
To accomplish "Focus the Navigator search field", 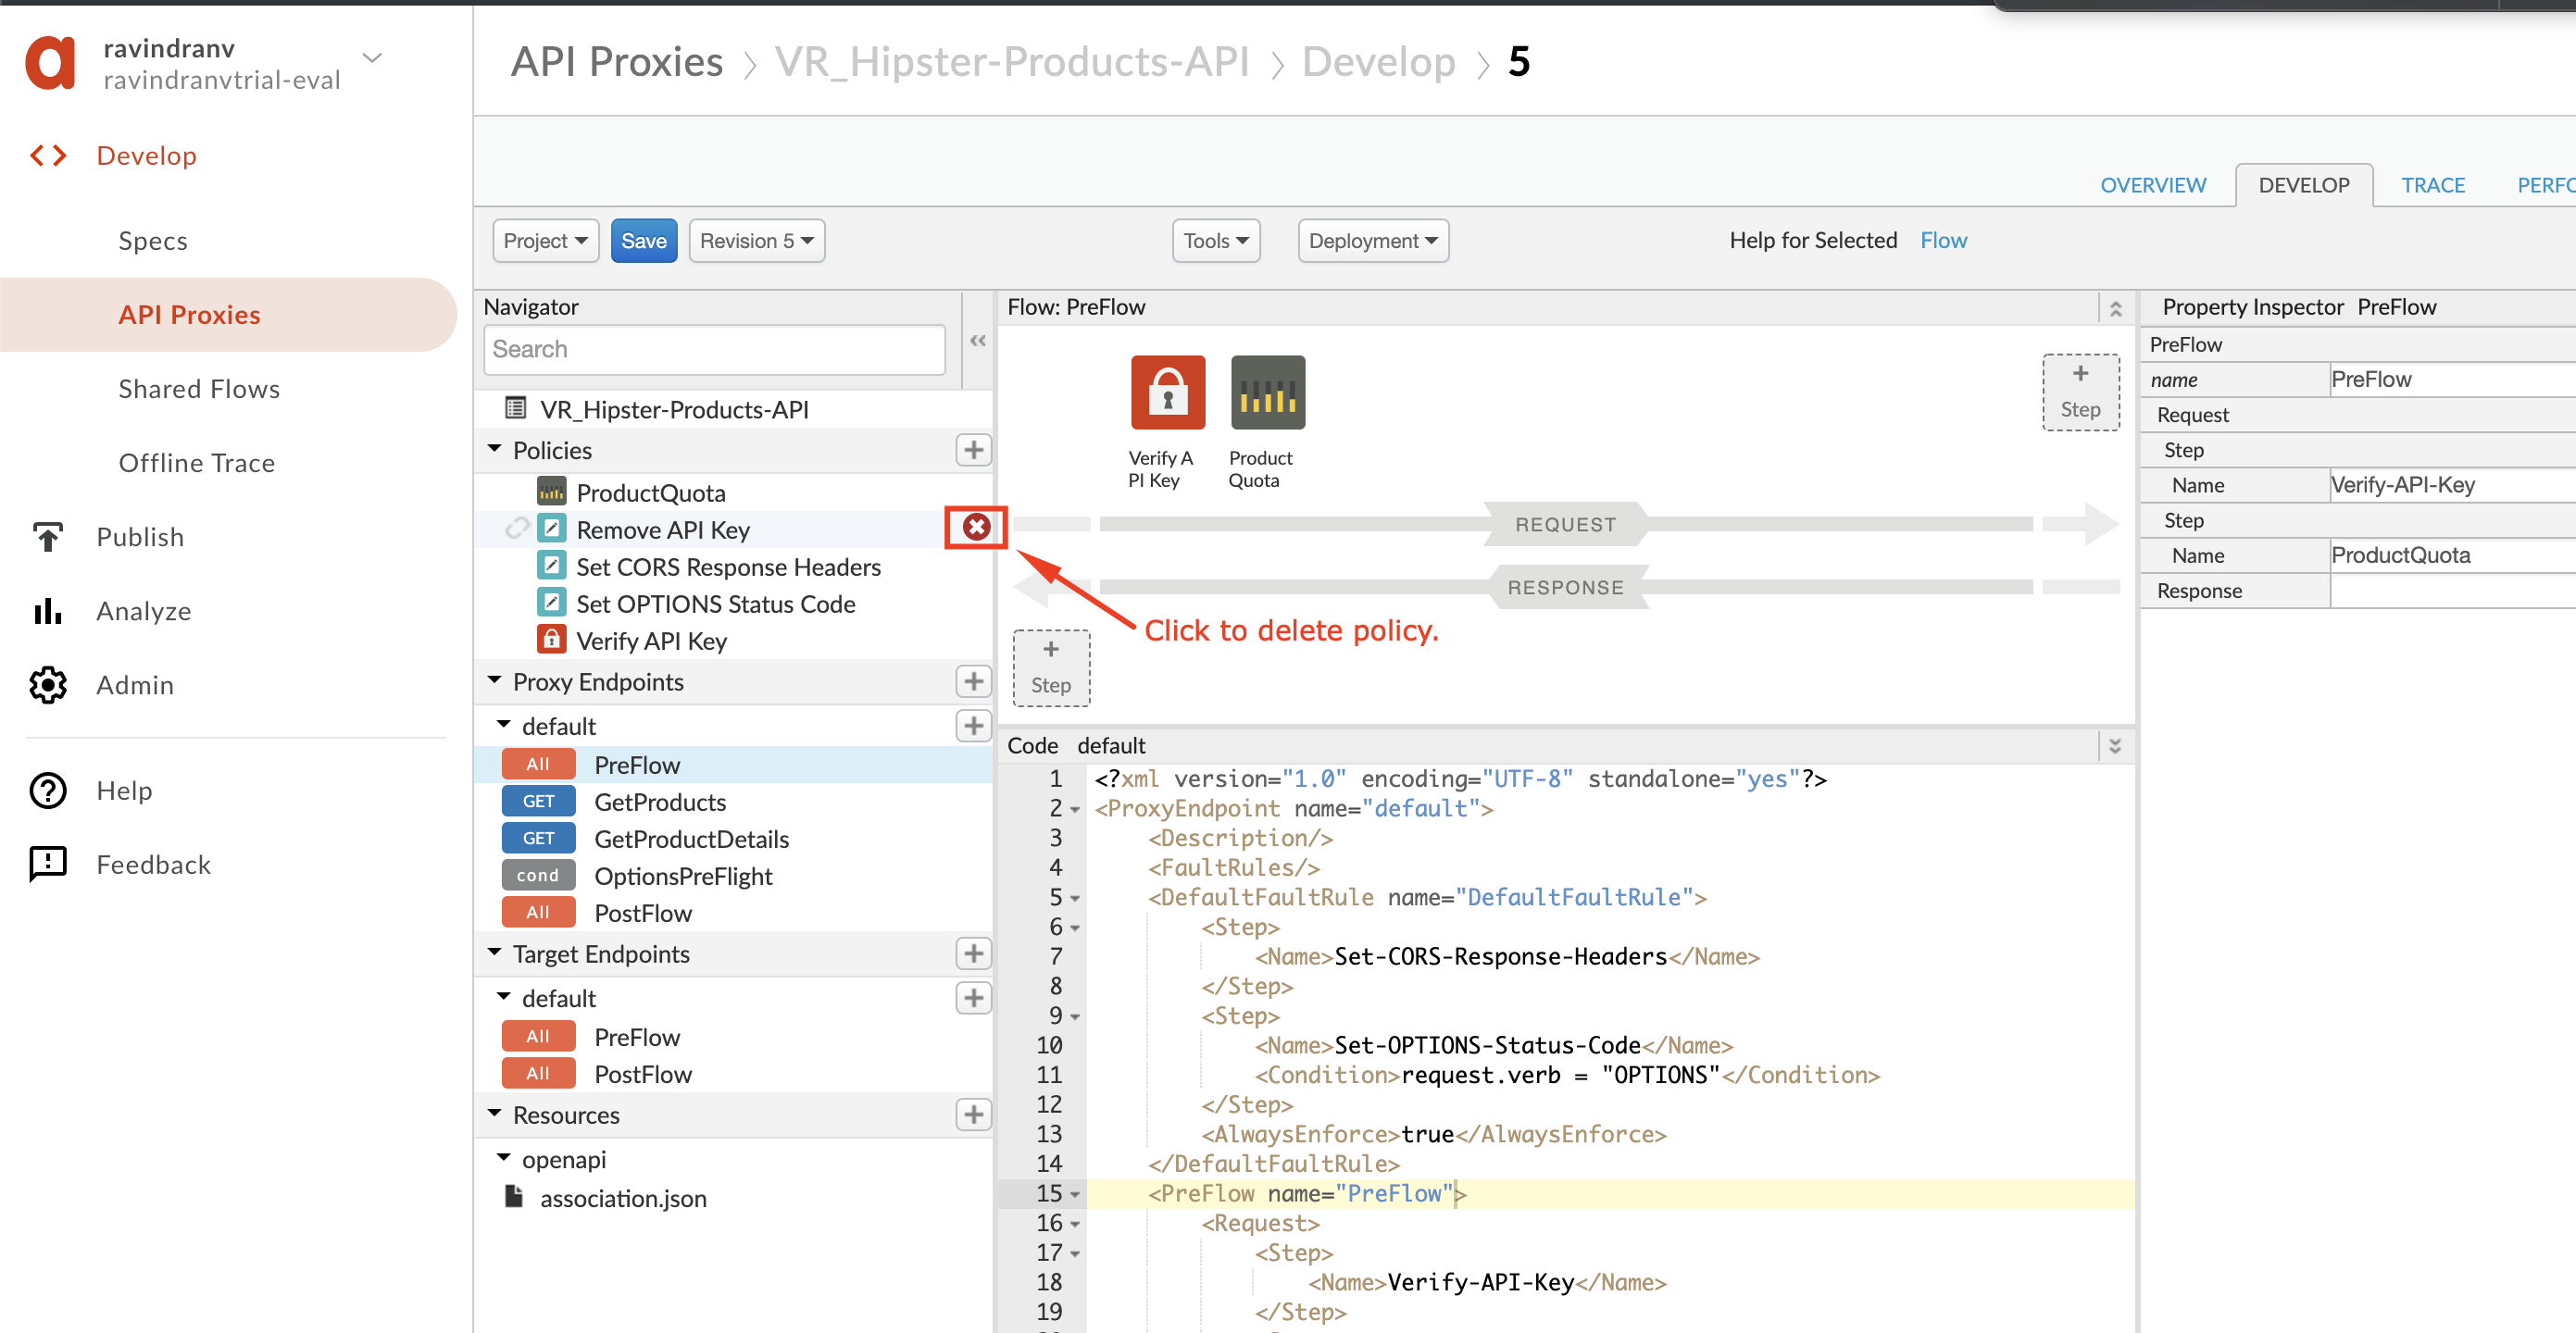I will pos(714,349).
